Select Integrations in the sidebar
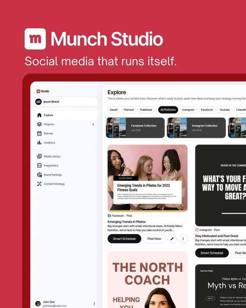This screenshot has width=246, height=308. (x=66, y=165)
